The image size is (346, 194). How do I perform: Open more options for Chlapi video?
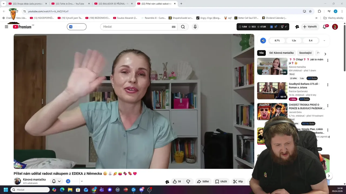coord(328,61)
